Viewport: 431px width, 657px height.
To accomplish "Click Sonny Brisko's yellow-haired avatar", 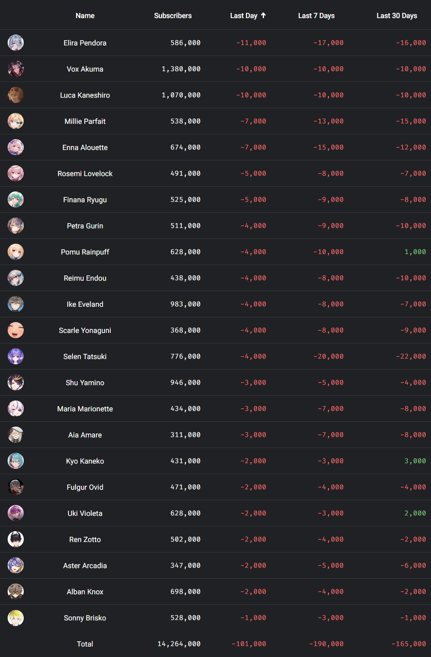I will (x=16, y=618).
